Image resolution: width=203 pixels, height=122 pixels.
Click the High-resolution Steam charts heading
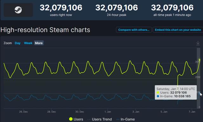(45, 30)
